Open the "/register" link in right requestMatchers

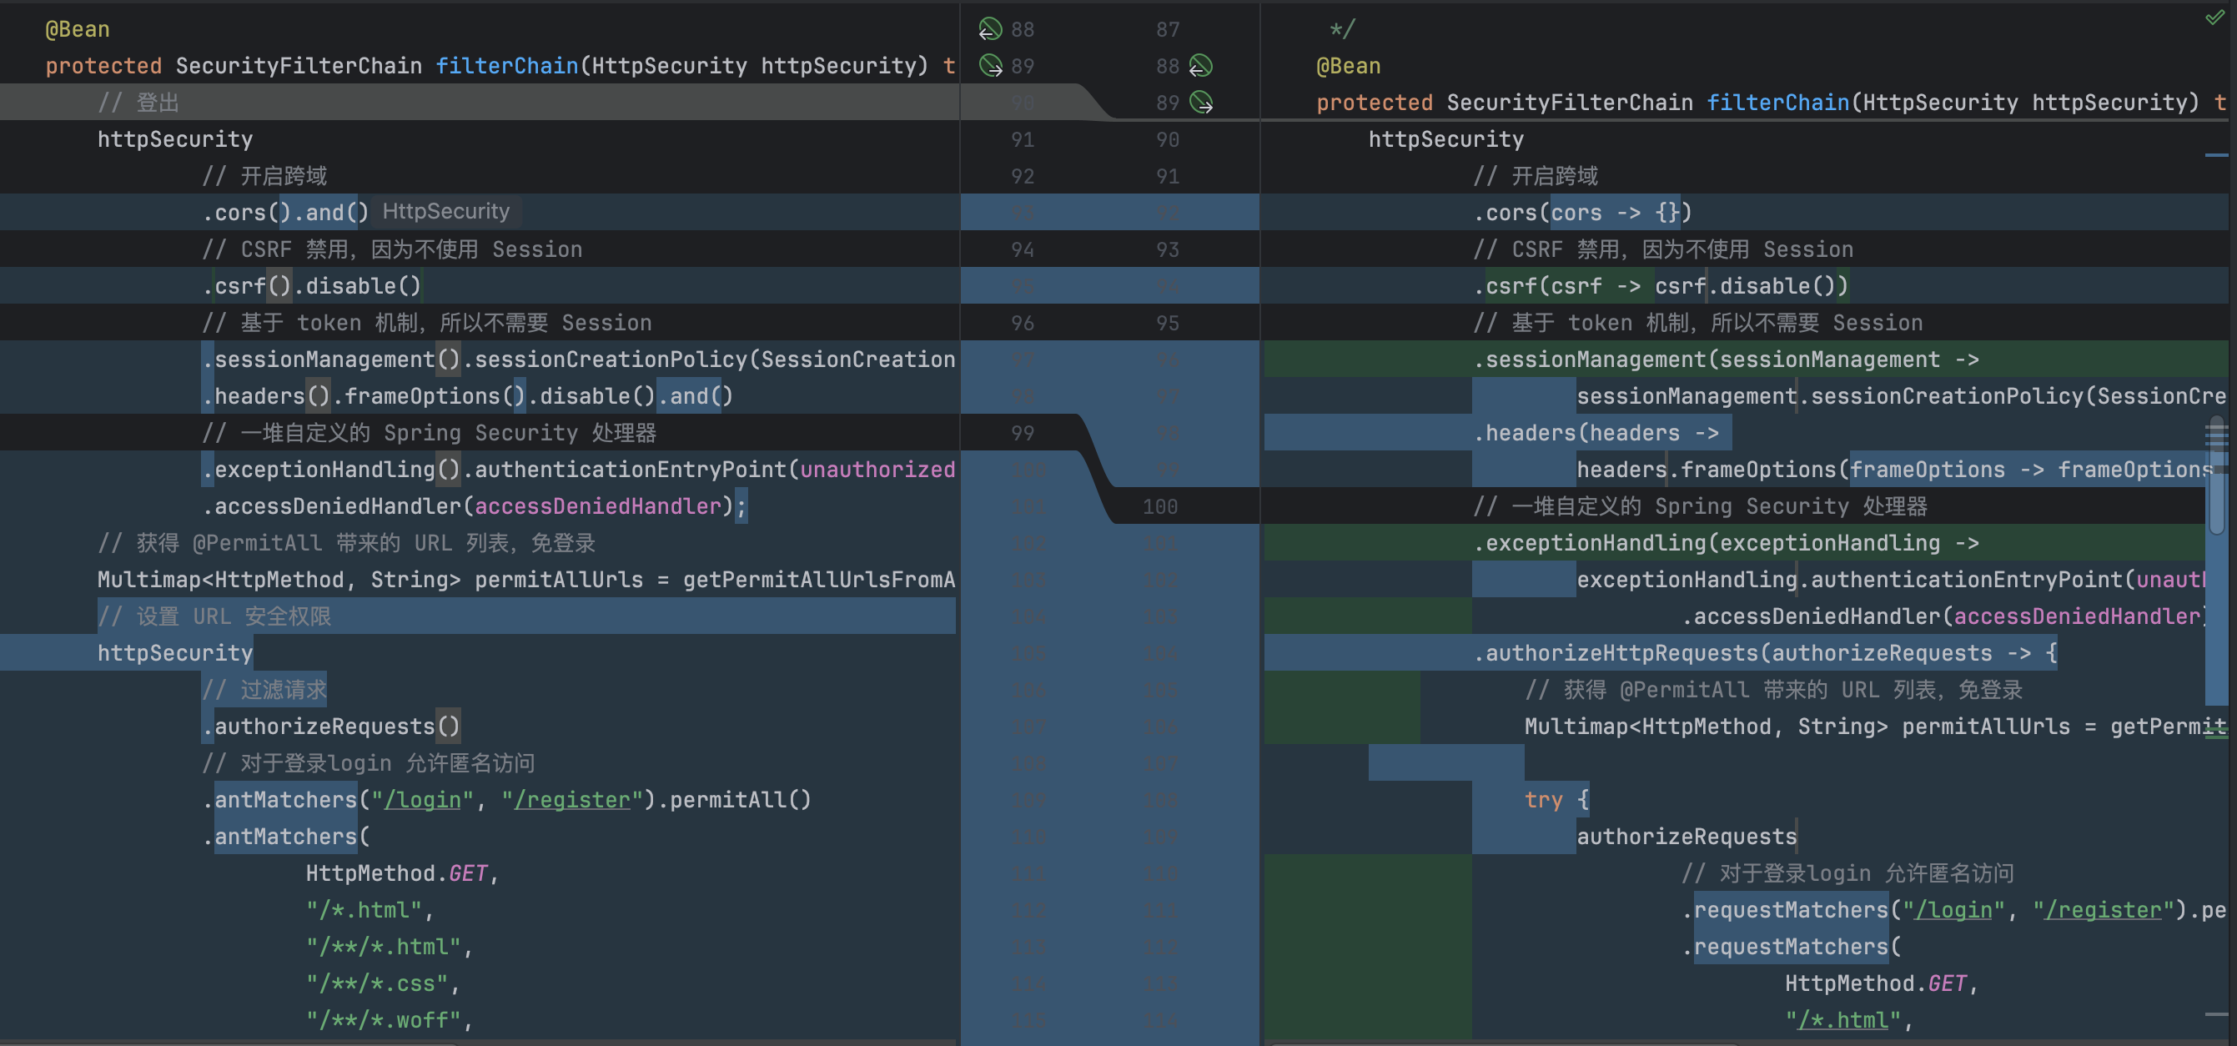pos(2103,911)
